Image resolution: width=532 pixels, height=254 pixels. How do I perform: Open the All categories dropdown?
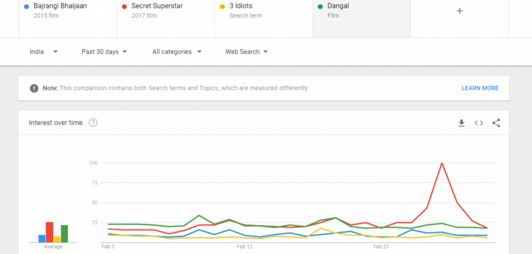pos(177,52)
